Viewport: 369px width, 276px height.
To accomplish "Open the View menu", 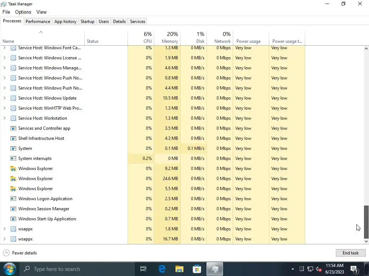I will pos(41,12).
